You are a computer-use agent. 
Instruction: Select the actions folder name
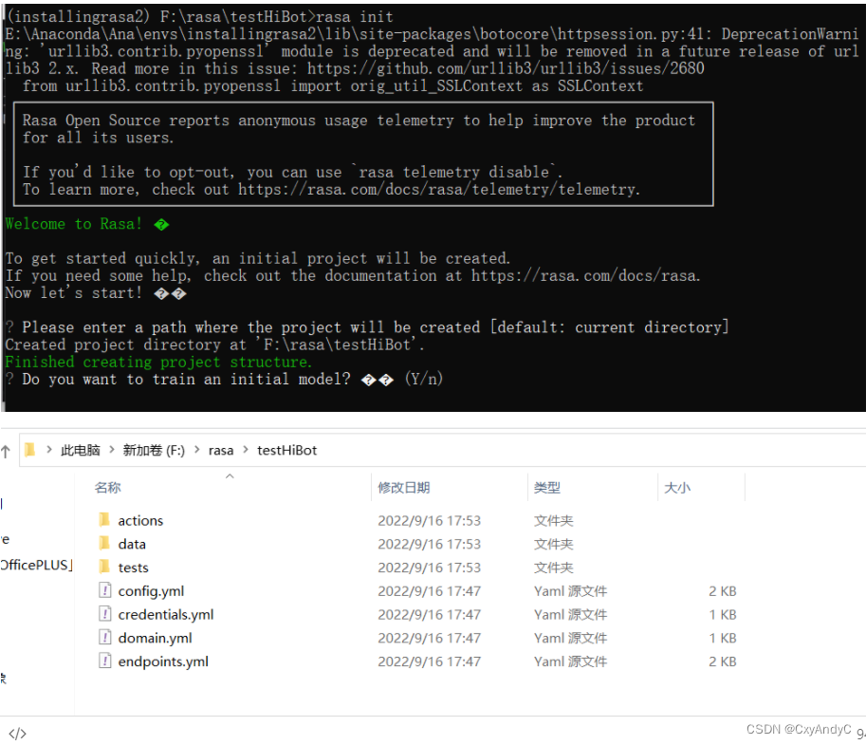(x=140, y=521)
